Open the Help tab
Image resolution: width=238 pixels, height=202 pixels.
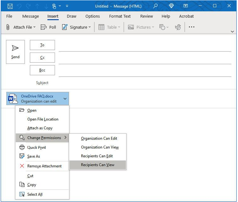click(x=166, y=16)
